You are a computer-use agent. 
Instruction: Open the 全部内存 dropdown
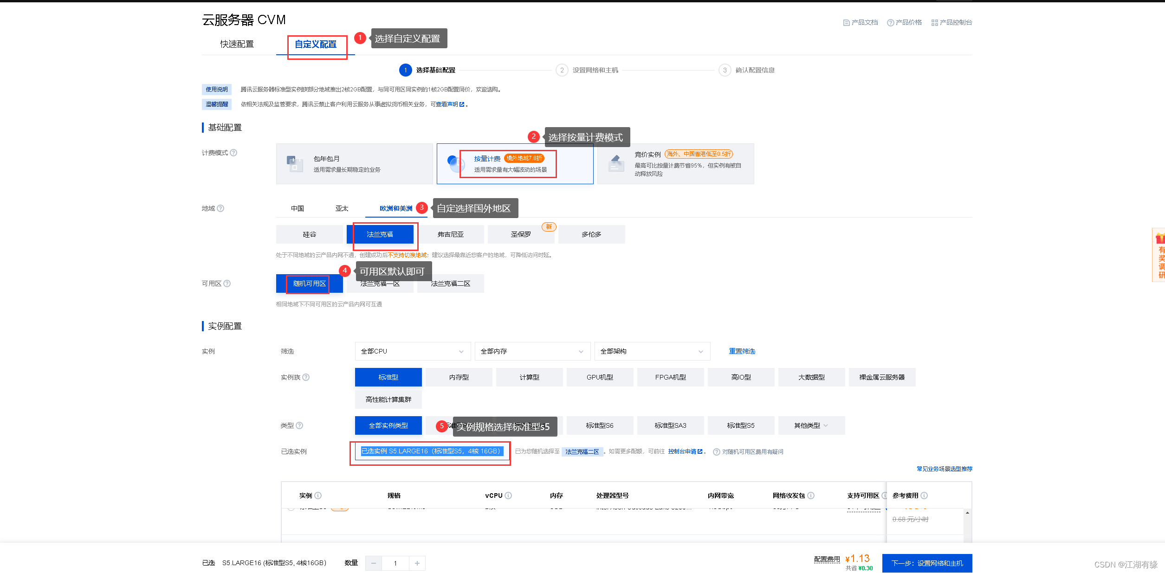pyautogui.click(x=532, y=351)
